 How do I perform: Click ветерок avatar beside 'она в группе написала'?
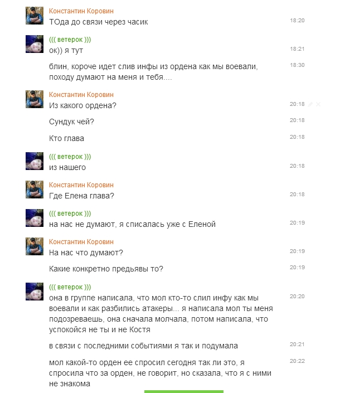(35, 292)
